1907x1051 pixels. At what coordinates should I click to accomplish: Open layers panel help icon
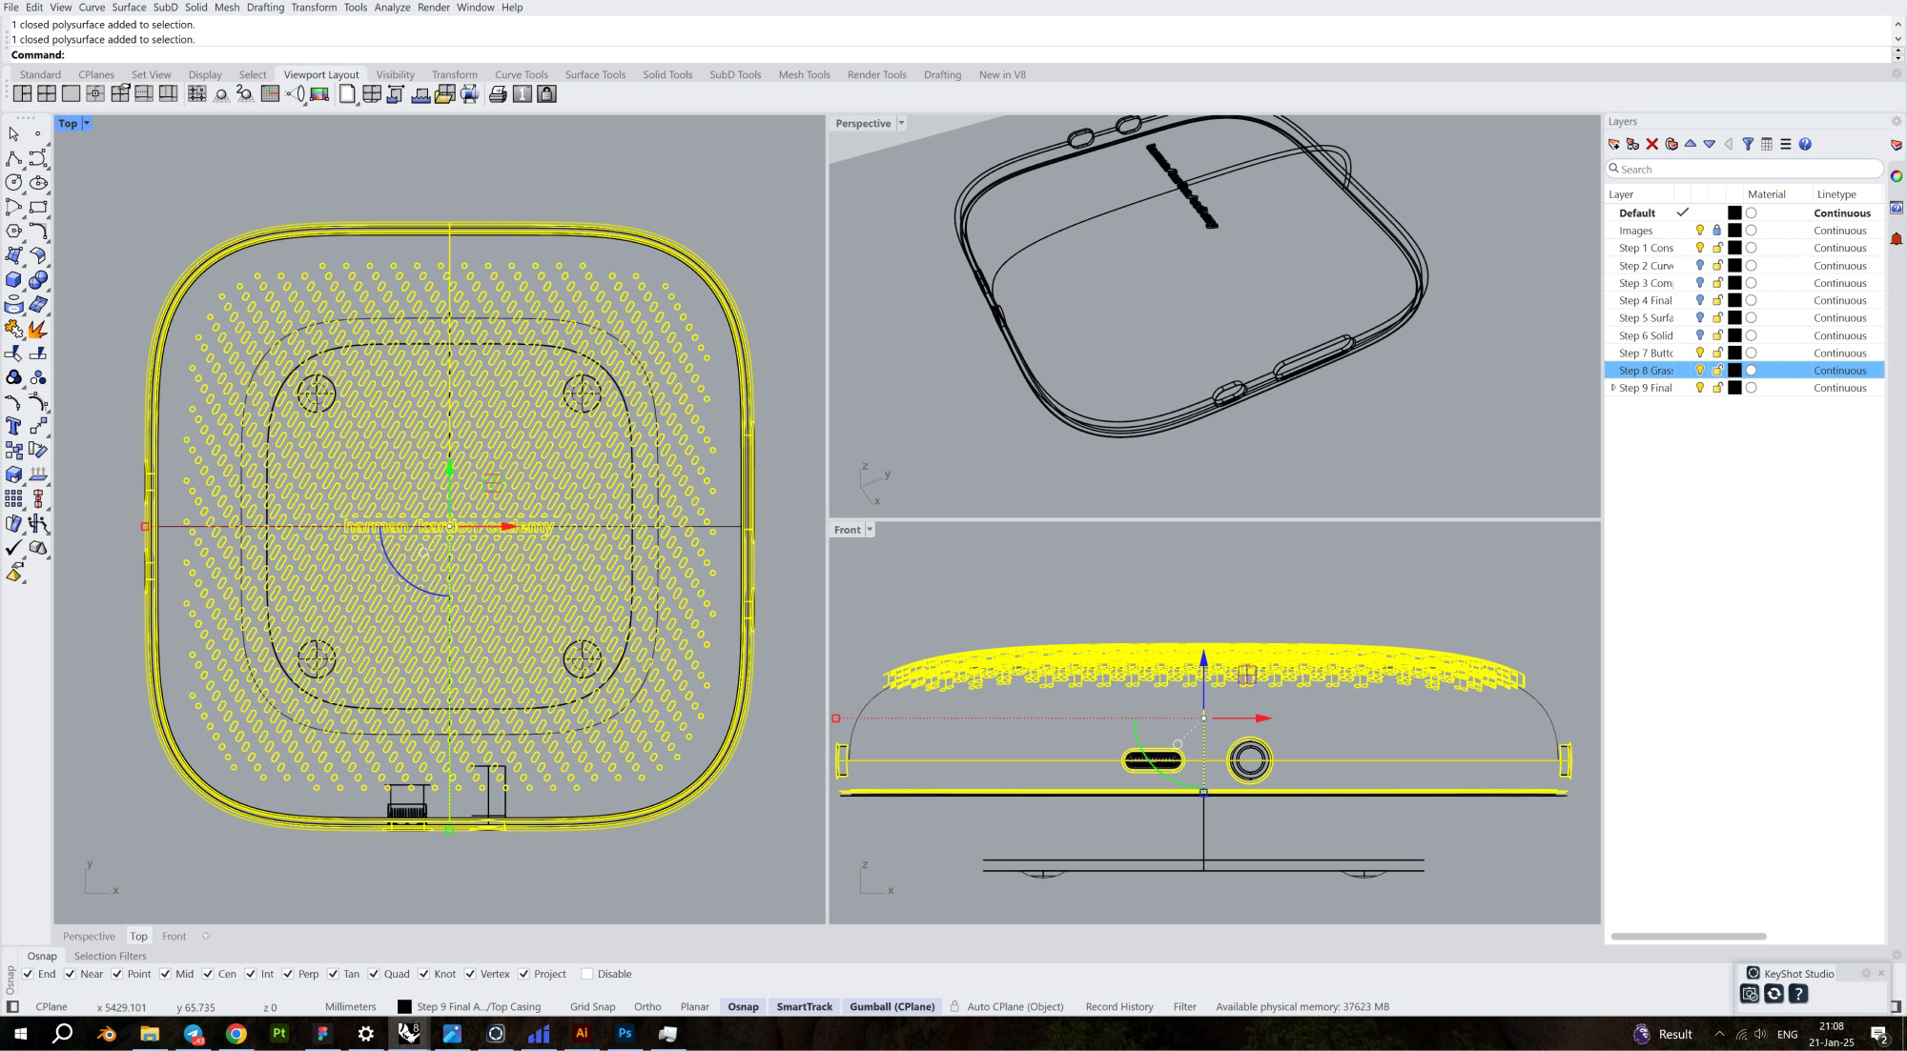pyautogui.click(x=1805, y=144)
